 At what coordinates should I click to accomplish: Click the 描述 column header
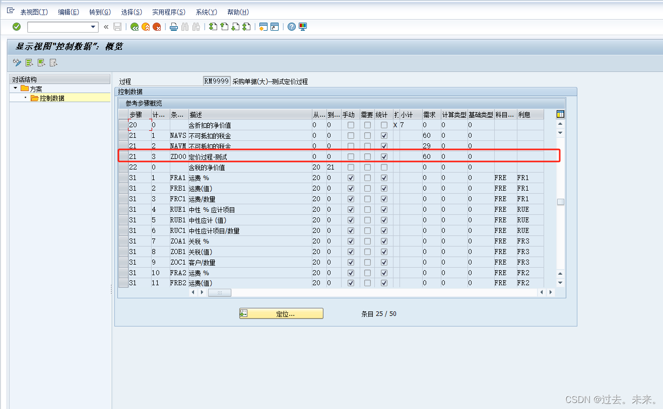[250, 115]
